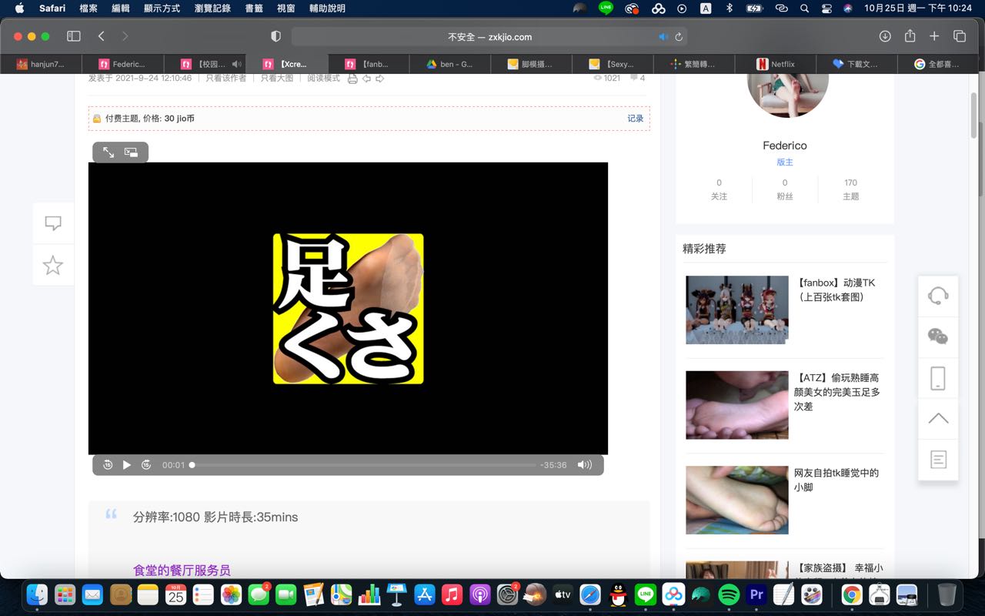Open WeChat sharing icon in floating sidebar
The width and height of the screenshot is (985, 616).
(x=937, y=336)
